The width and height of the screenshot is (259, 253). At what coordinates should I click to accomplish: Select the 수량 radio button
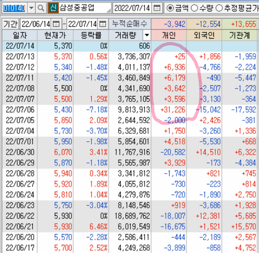tap(194, 8)
